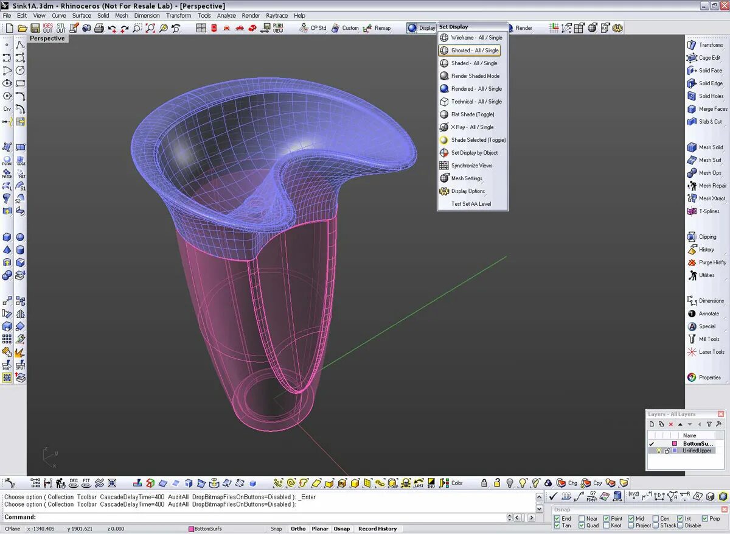Open the Analyze menu
Image resolution: width=730 pixels, height=534 pixels.
pos(226,15)
